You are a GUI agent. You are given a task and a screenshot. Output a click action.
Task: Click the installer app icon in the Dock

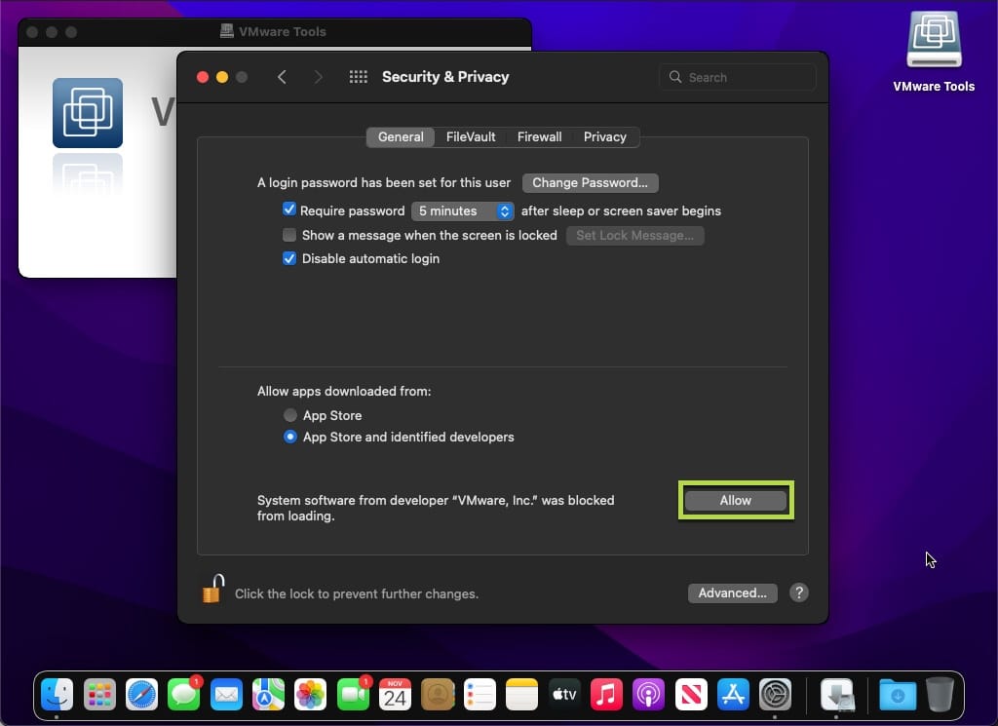click(837, 694)
